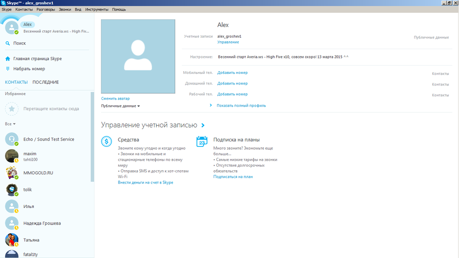This screenshot has height=258, width=459.
Task: Click the search magnifier icon
Action: click(8, 43)
